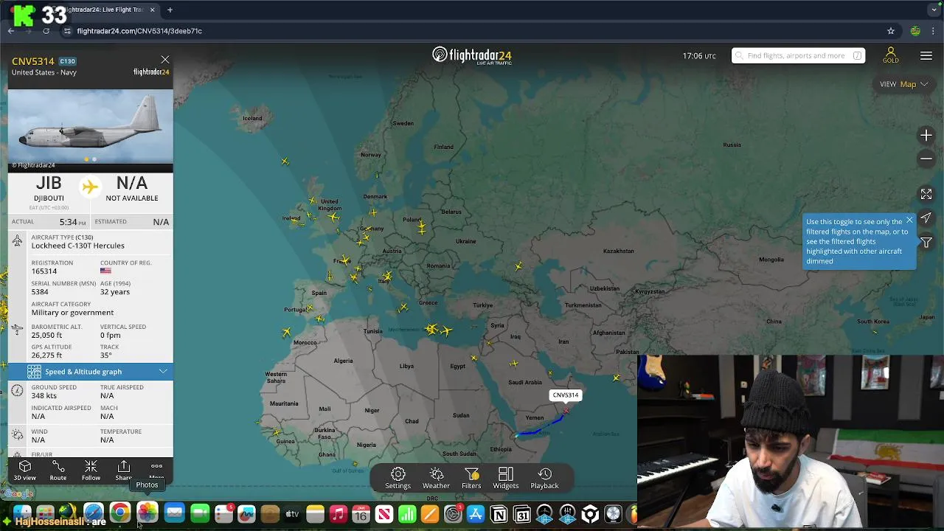Image resolution: width=944 pixels, height=531 pixels.
Task: Share the CNV5314 flight
Action: (x=124, y=470)
